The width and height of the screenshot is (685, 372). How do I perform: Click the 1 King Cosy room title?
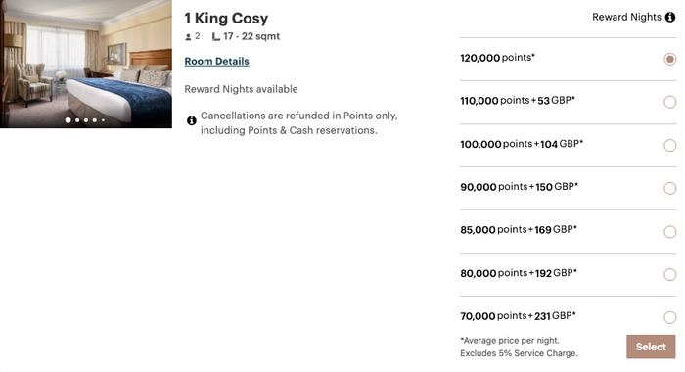226,19
